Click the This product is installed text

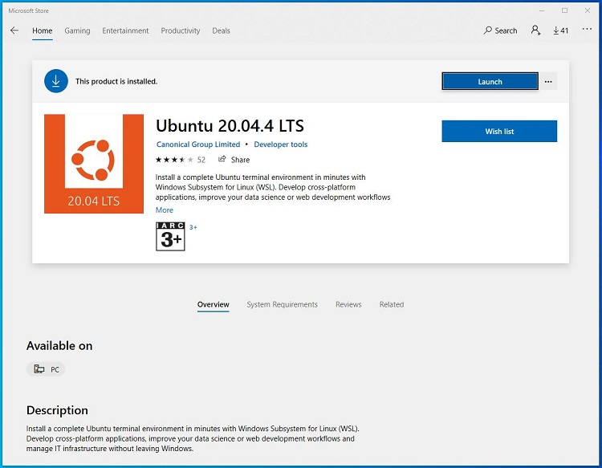tap(116, 81)
